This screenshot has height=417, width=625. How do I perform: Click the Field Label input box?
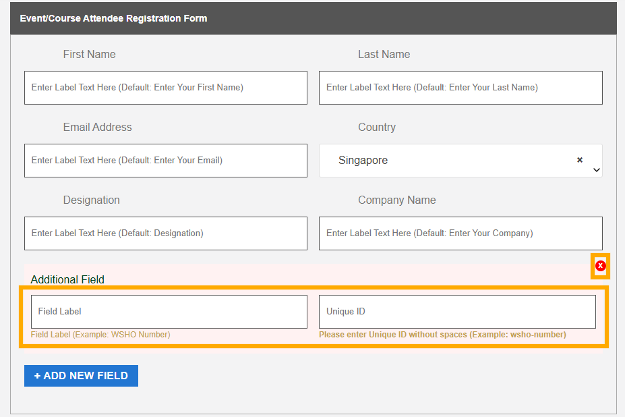pos(169,312)
